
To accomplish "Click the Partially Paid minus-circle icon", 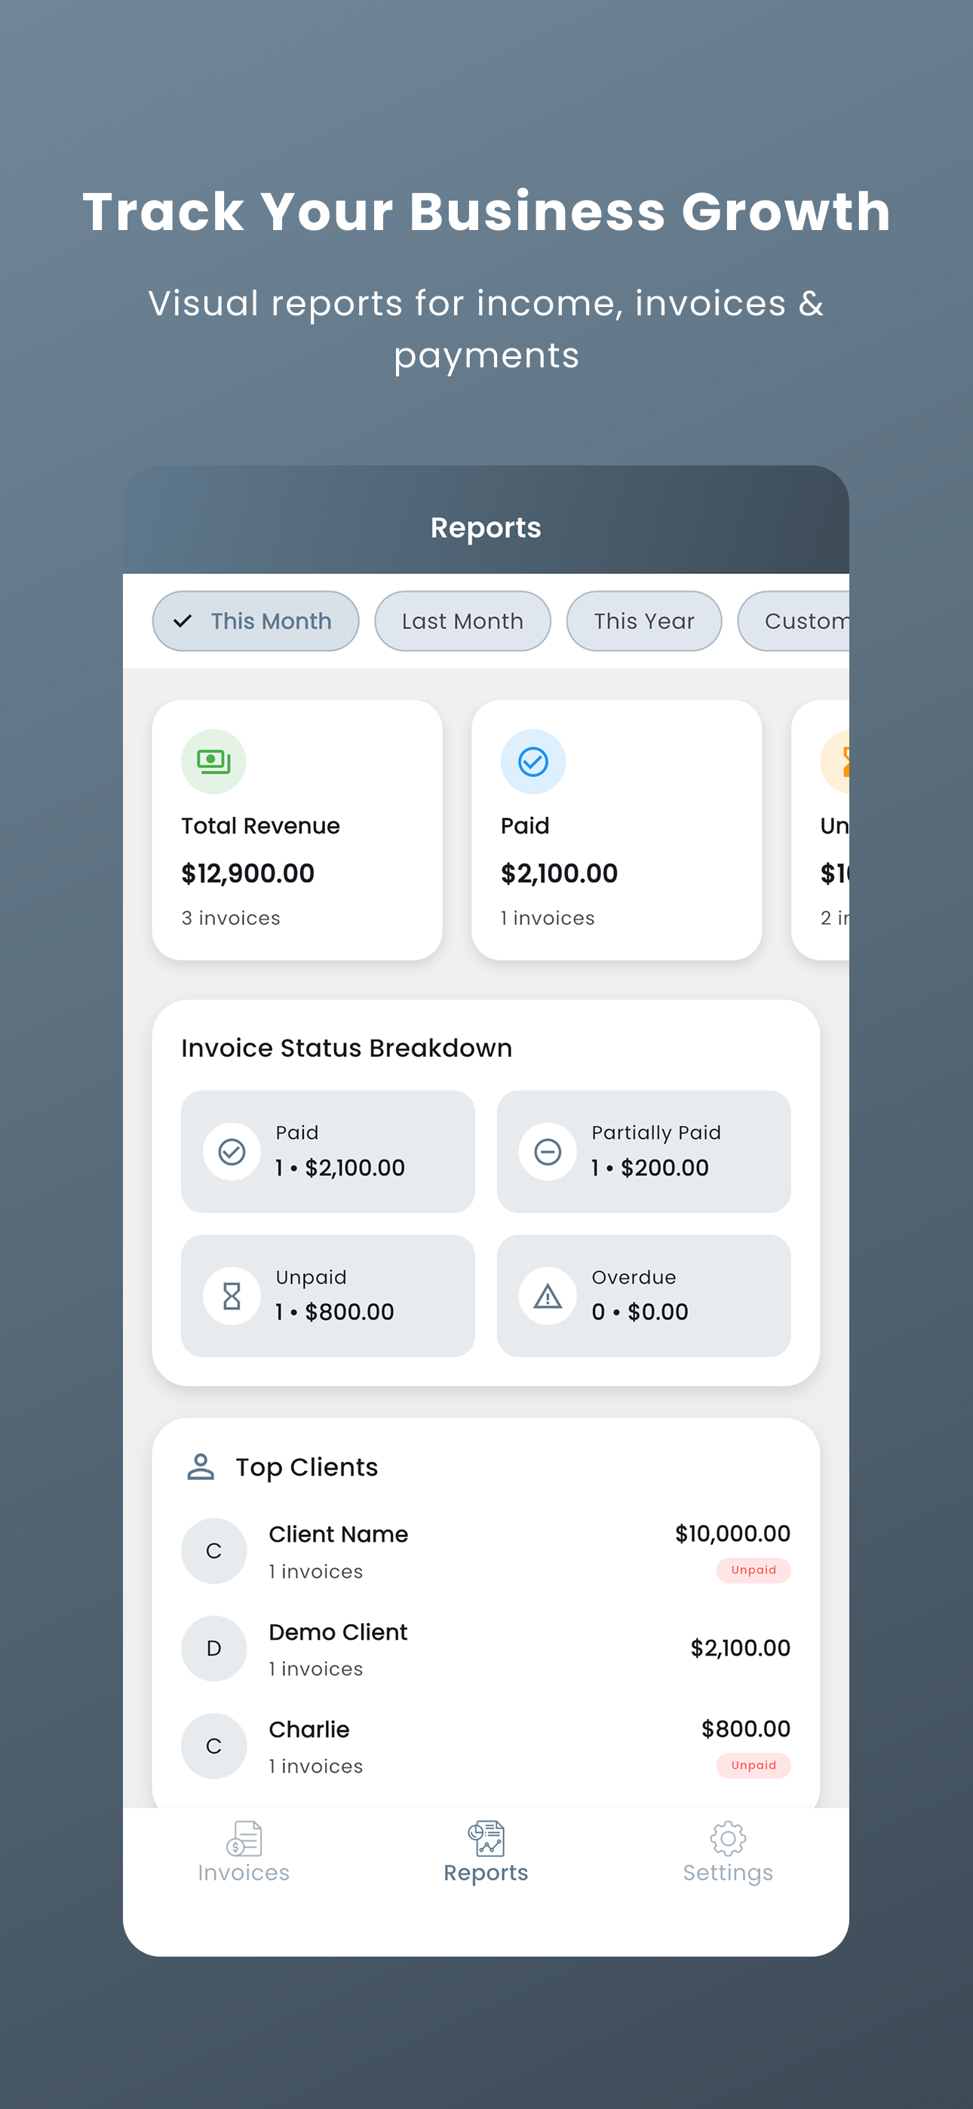I will point(548,1151).
